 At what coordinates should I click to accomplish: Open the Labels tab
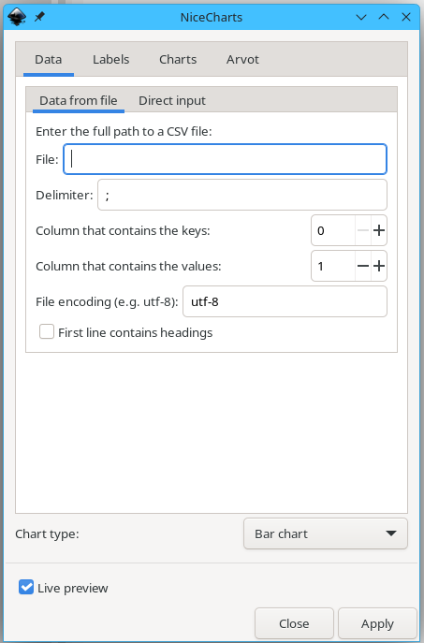pyautogui.click(x=110, y=60)
